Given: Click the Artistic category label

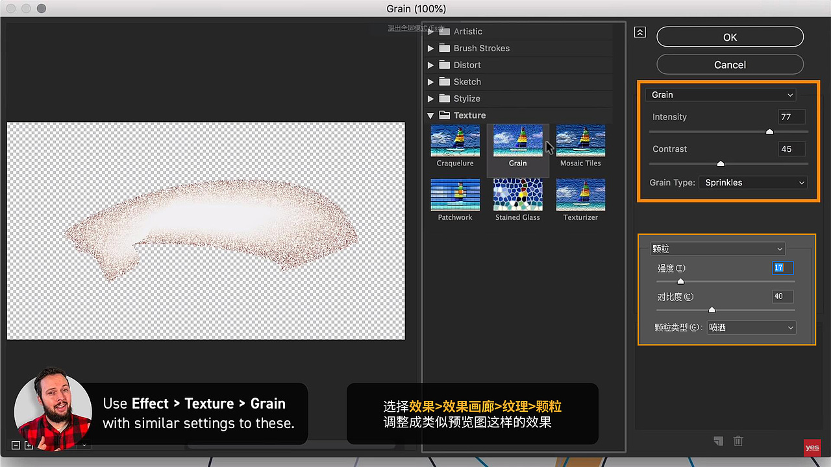Looking at the screenshot, I should (468, 31).
